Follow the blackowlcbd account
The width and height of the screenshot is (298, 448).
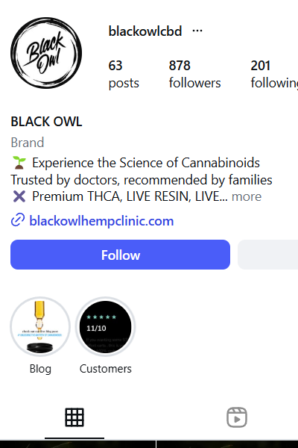click(x=121, y=255)
